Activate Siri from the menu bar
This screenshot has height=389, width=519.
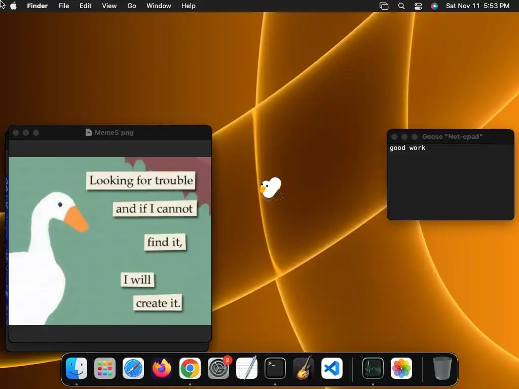pyautogui.click(x=434, y=6)
